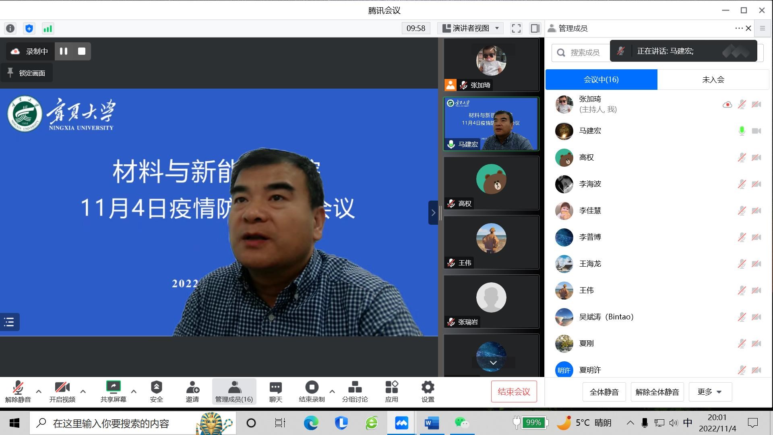Click the End Meeting (结束会议) button
The height and width of the screenshot is (435, 773).
[x=514, y=391]
